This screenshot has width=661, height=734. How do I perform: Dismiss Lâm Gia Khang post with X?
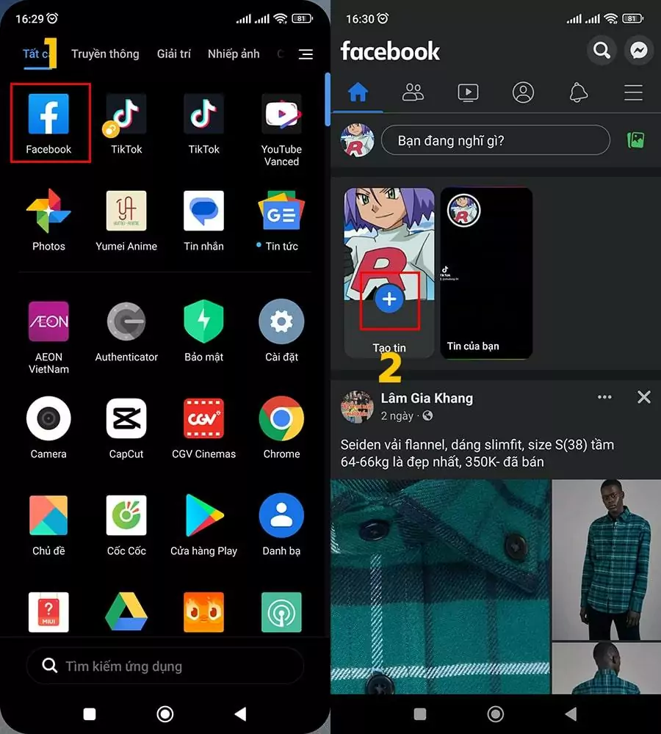[x=644, y=397]
